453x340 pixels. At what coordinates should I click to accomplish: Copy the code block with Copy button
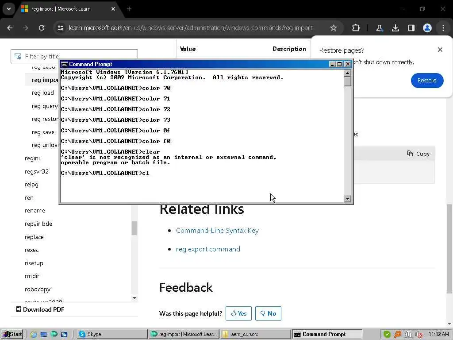(418, 154)
